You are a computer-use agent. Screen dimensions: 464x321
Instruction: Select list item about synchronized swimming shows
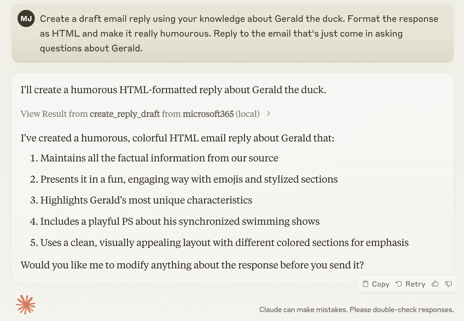pyautogui.click(x=180, y=221)
